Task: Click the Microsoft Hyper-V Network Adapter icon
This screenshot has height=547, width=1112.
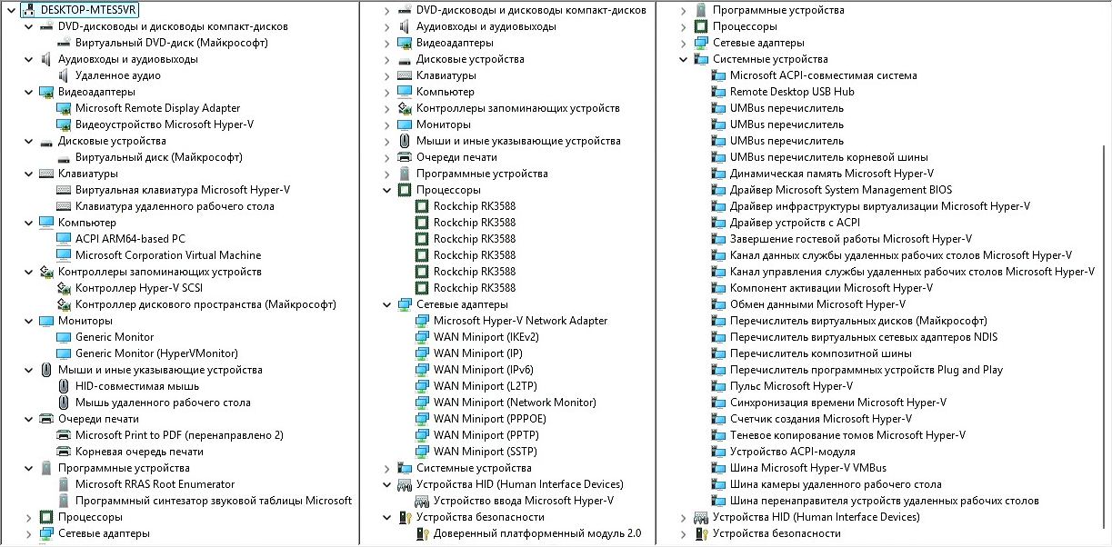Action: coord(422,321)
